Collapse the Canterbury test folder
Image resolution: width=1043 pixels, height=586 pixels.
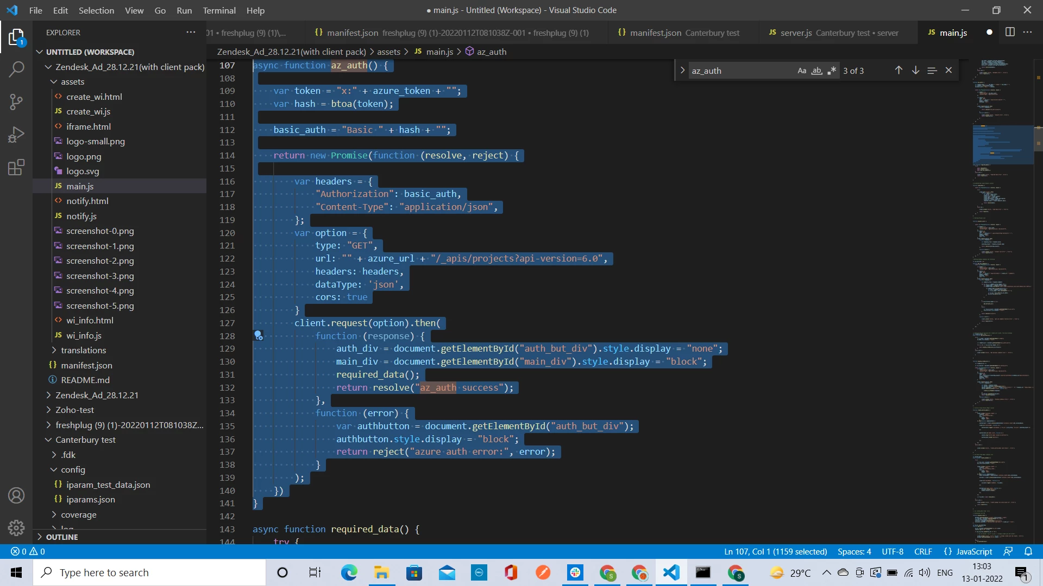[x=85, y=439]
